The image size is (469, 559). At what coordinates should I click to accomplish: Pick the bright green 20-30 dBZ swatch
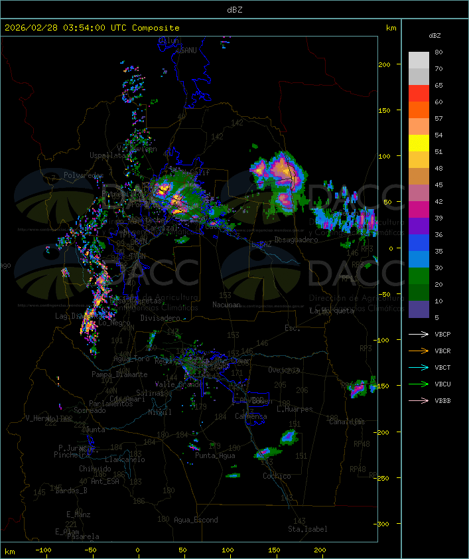click(x=419, y=276)
